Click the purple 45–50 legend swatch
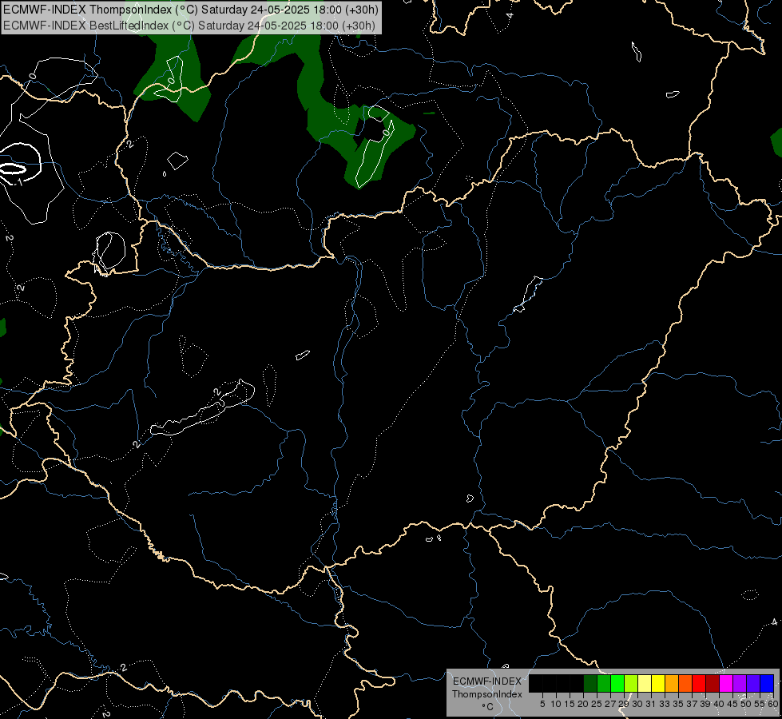The image size is (782, 719). click(740, 684)
